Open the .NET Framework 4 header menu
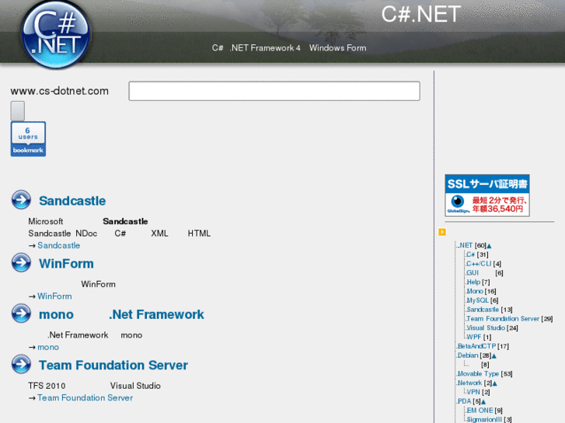 coord(265,48)
